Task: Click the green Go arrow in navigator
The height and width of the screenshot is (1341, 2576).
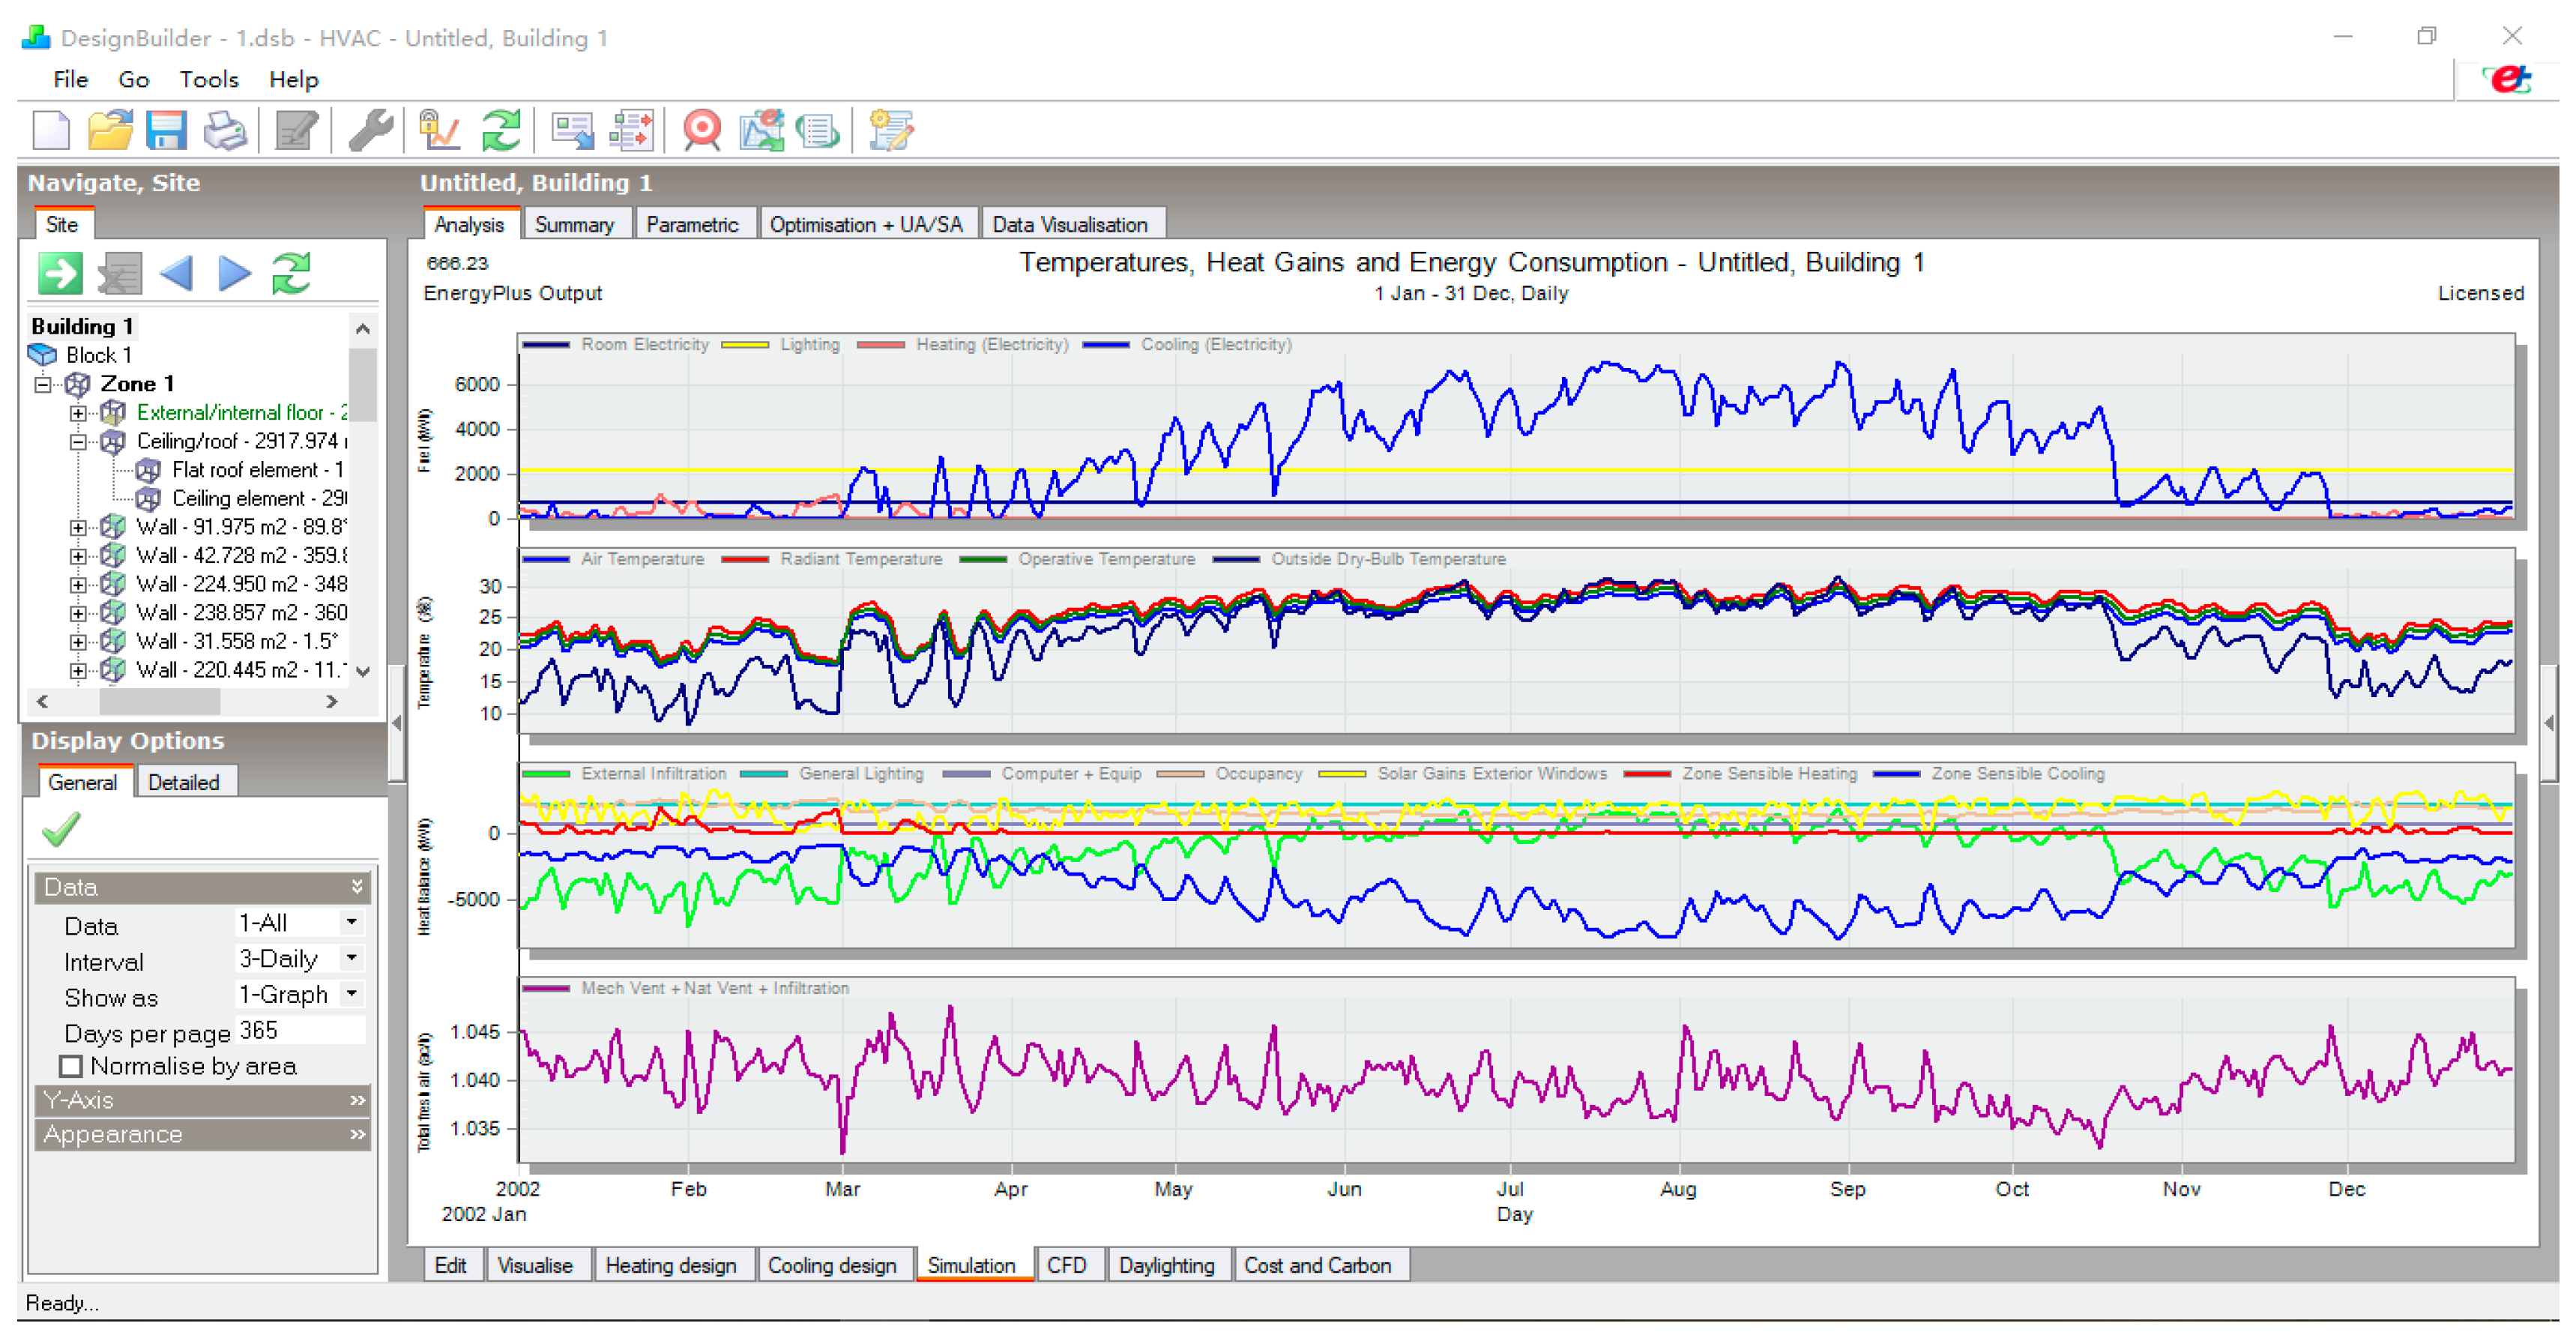Action: coord(60,273)
